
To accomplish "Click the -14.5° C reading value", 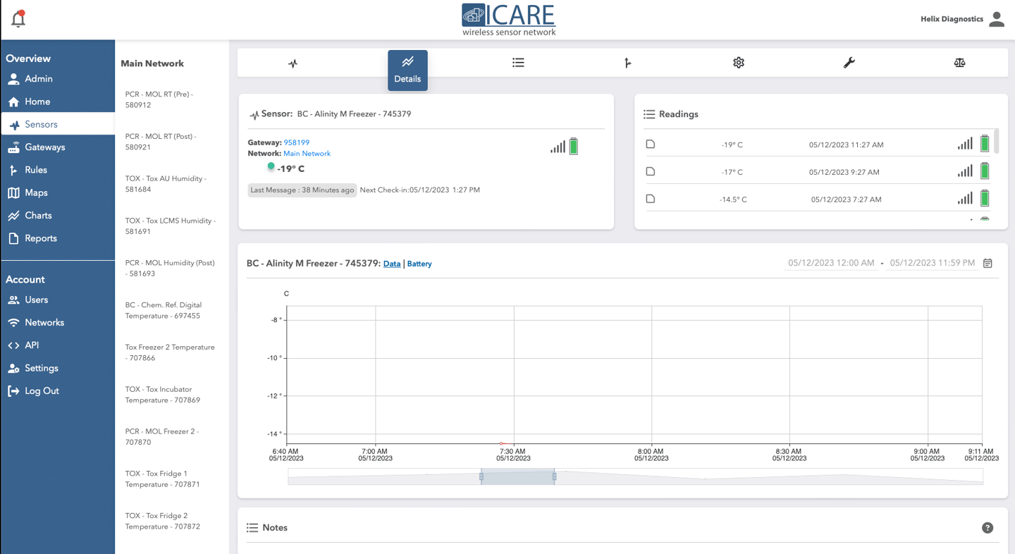I will (x=733, y=199).
